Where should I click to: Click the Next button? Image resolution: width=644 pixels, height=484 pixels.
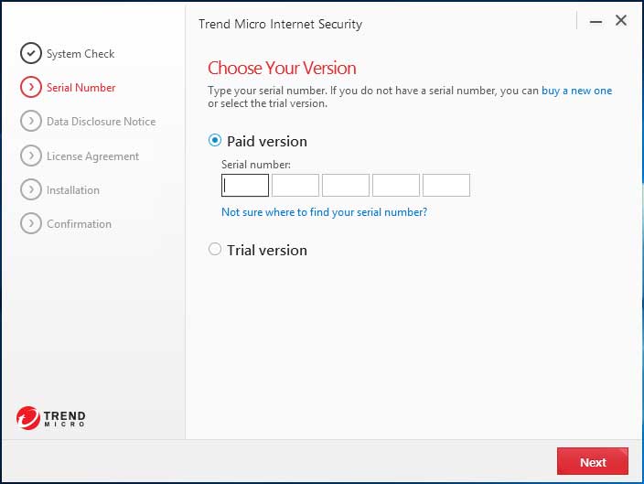tap(593, 461)
